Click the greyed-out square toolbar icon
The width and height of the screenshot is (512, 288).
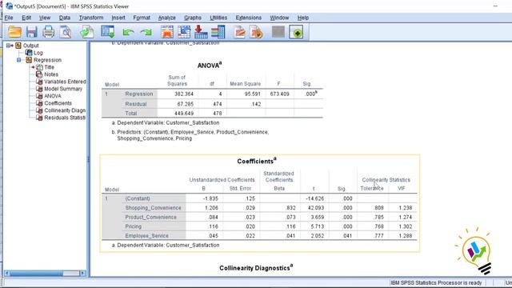tap(278, 32)
